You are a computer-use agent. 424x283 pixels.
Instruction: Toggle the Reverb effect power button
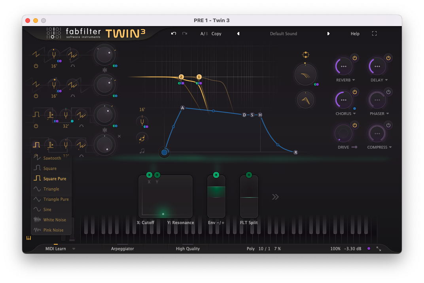pyautogui.click(x=355, y=58)
